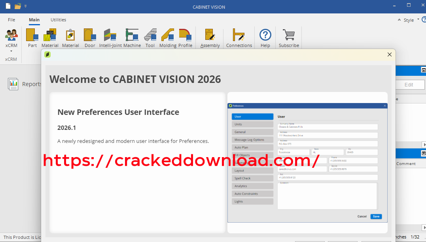The image size is (426, 242).
Task: Click the Help question mark icon
Action: click(x=265, y=35)
